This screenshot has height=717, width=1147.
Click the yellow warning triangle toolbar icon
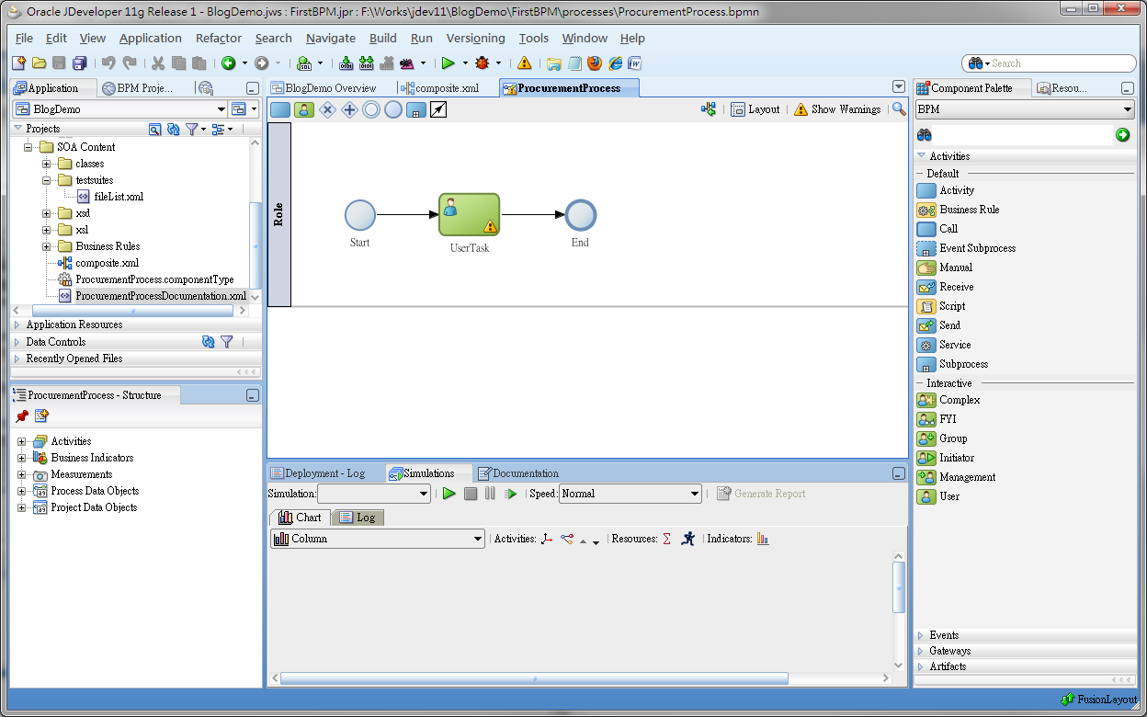[x=524, y=63]
